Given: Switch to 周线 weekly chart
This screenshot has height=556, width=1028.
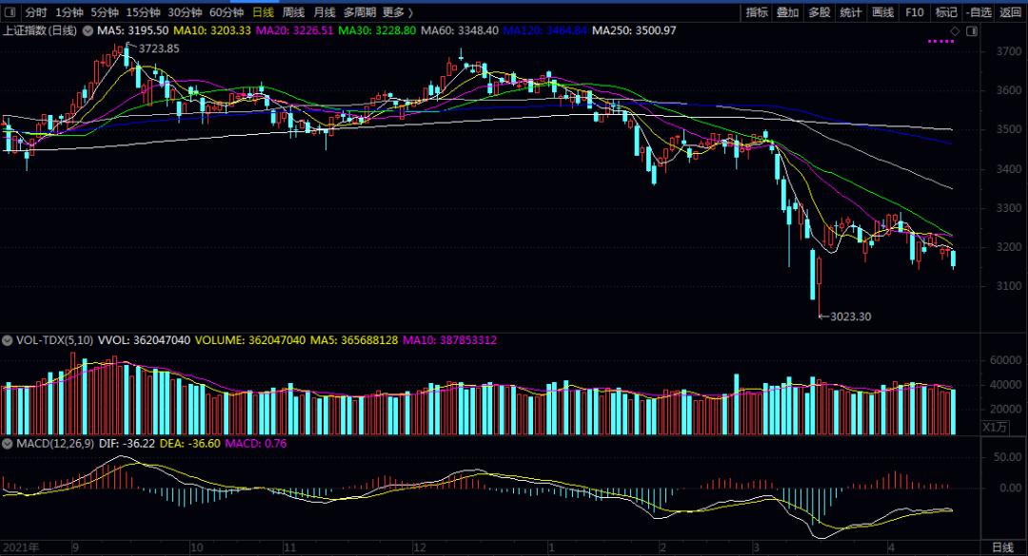Looking at the screenshot, I should pos(293,12).
